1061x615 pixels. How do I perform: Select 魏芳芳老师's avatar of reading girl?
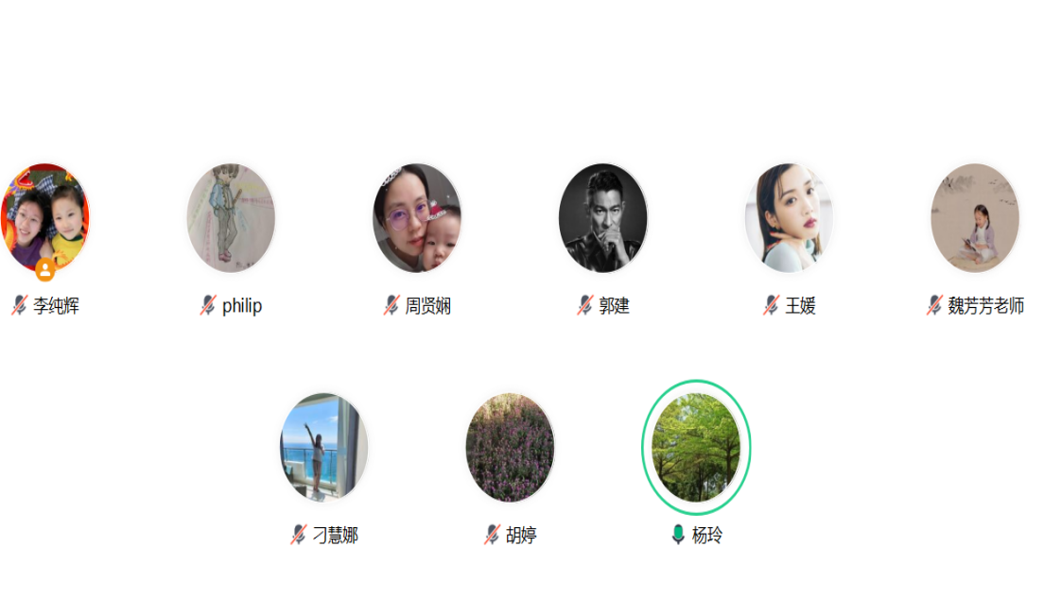(x=975, y=217)
